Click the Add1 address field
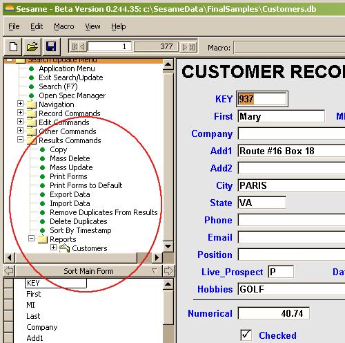 pyautogui.click(x=291, y=151)
